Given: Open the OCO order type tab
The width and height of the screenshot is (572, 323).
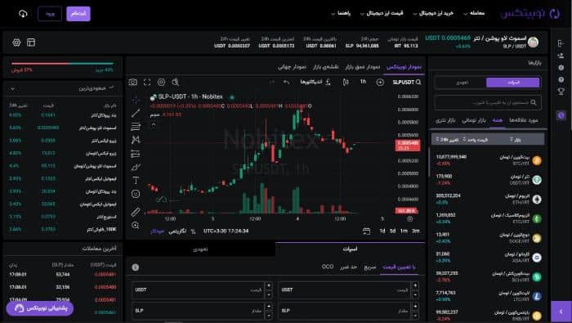Looking at the screenshot, I should pos(328,267).
